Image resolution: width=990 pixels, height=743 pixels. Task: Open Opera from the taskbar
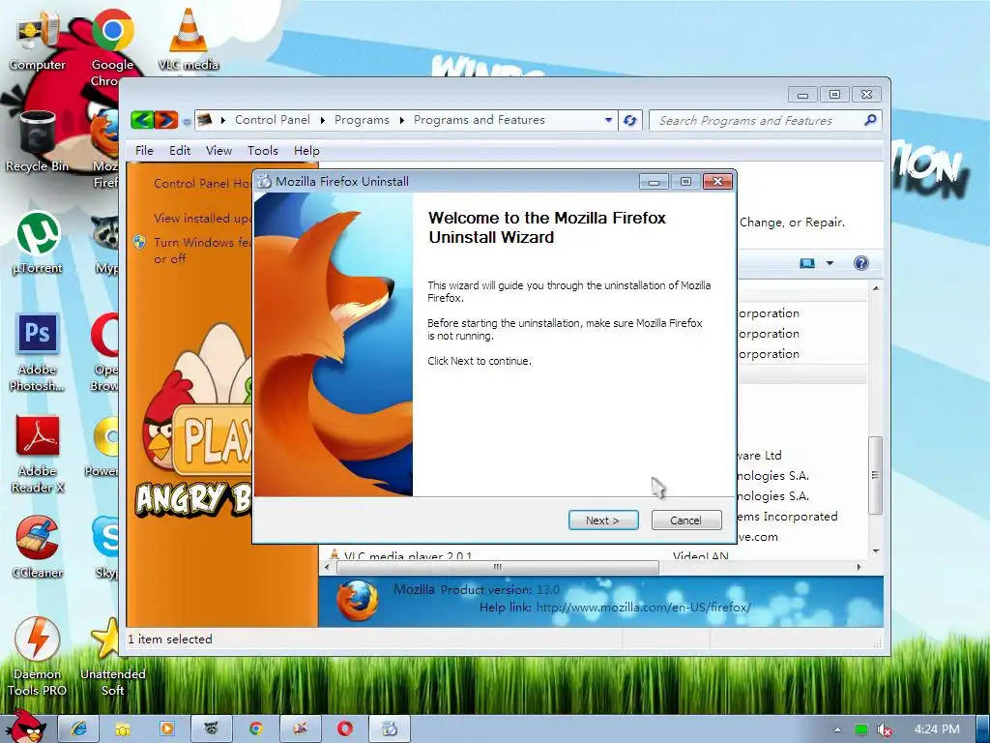[x=345, y=728]
